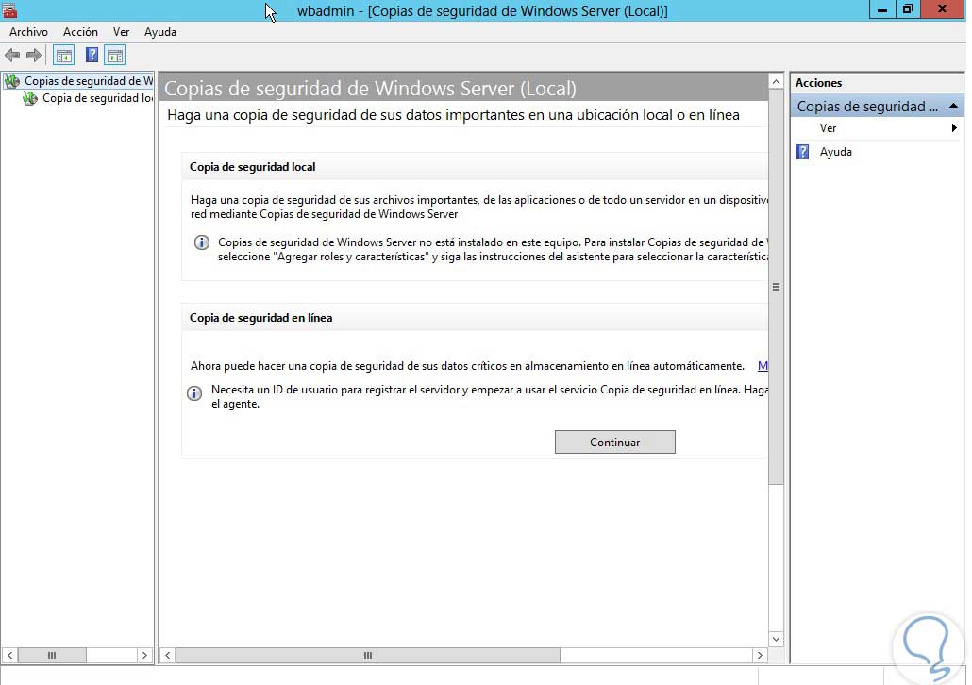Expand the Ver submenu arrow in Acciones
972x685 pixels.
click(x=954, y=127)
